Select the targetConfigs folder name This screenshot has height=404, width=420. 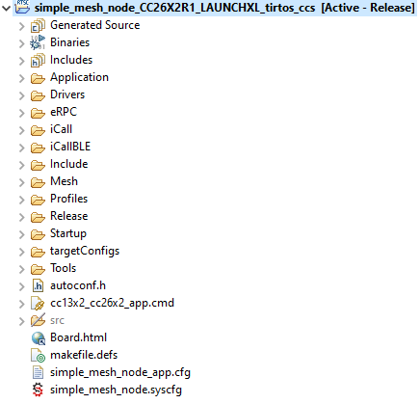point(85,251)
